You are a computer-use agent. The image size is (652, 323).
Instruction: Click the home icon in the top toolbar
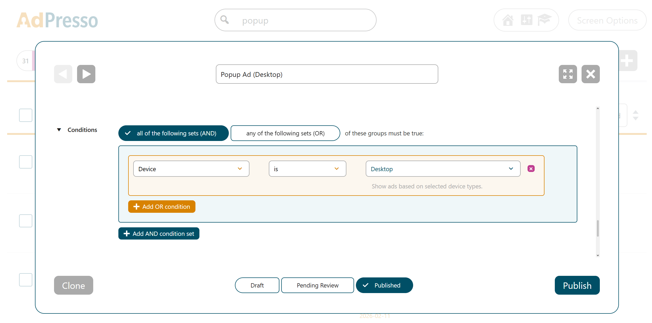[508, 20]
